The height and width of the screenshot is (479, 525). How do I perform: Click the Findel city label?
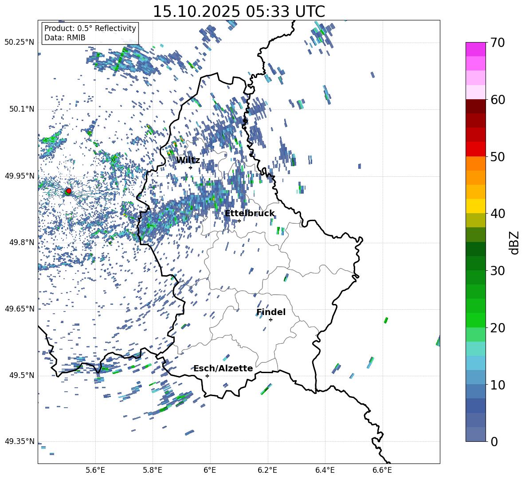pyautogui.click(x=271, y=312)
